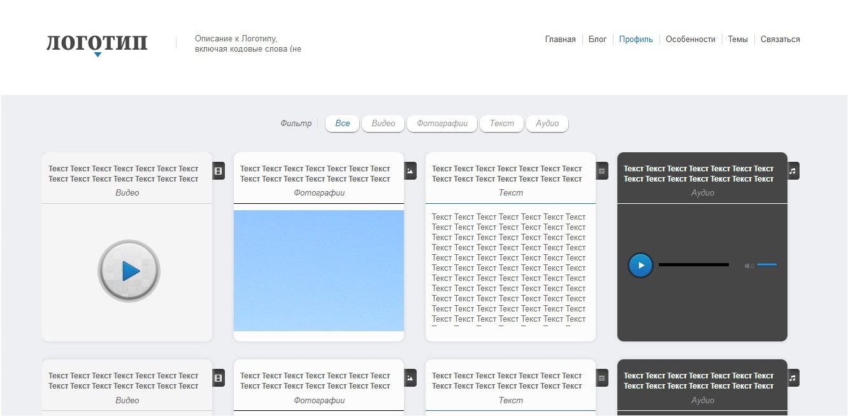Click the photo icon on second-row photo card
The height and width of the screenshot is (416, 848).
coord(410,378)
